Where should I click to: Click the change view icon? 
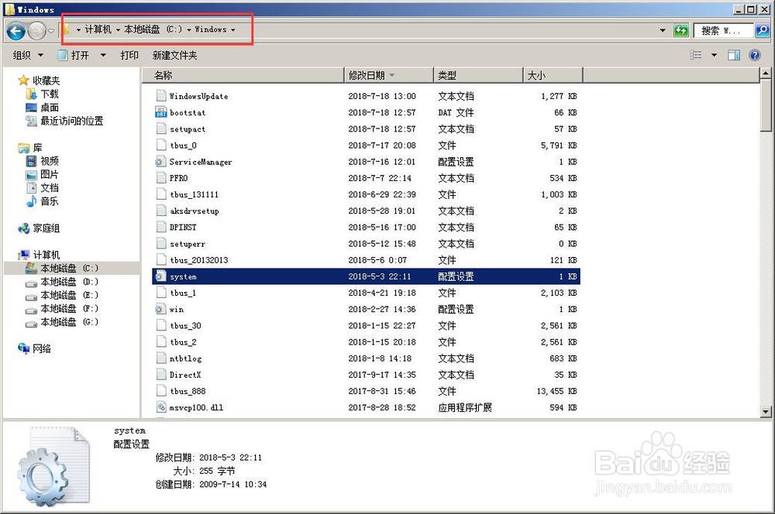(695, 55)
